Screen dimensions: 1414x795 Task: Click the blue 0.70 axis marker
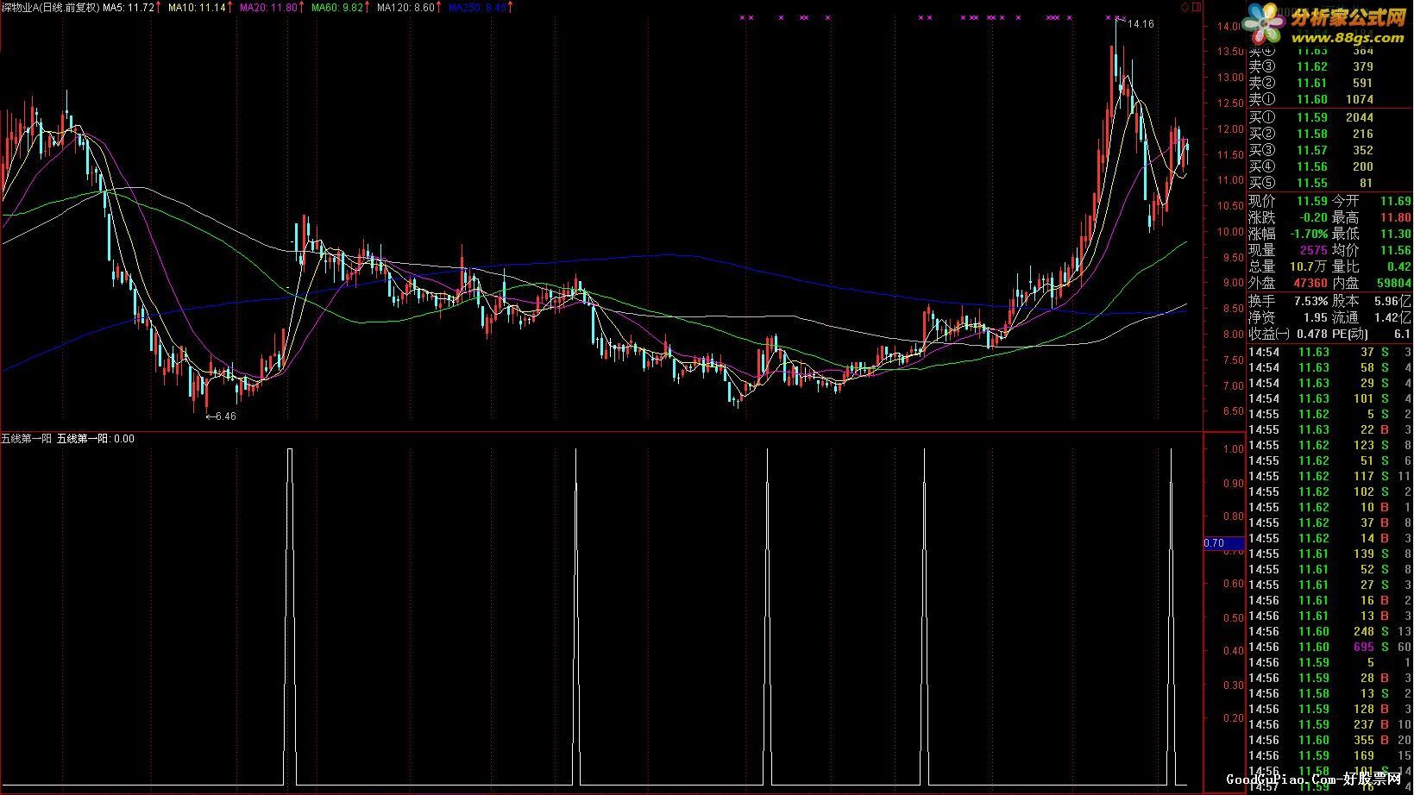1224,543
